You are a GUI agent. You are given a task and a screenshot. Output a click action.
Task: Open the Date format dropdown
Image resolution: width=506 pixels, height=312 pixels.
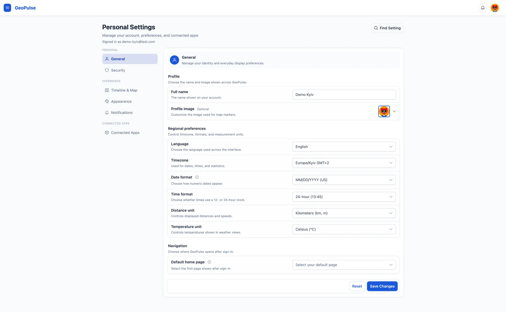344,180
